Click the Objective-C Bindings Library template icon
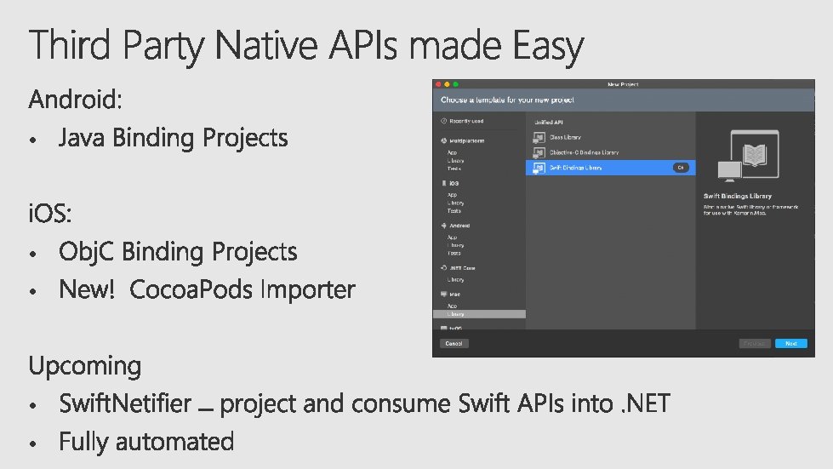Image resolution: width=833 pixels, height=469 pixels. pos(539,153)
